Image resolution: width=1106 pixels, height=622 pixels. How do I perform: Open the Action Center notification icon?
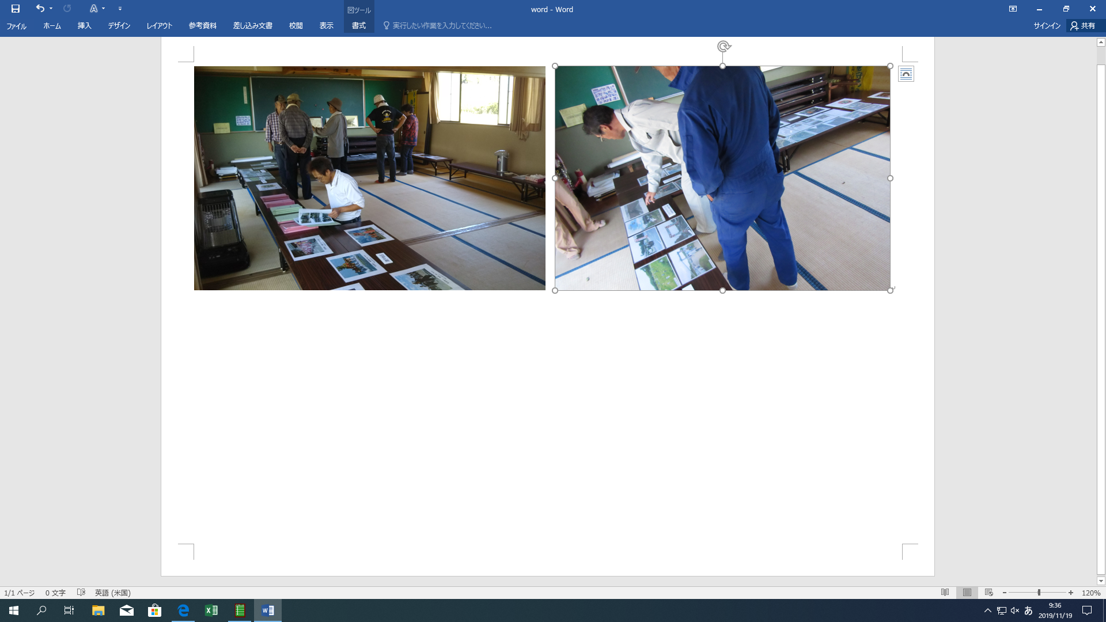click(1087, 610)
